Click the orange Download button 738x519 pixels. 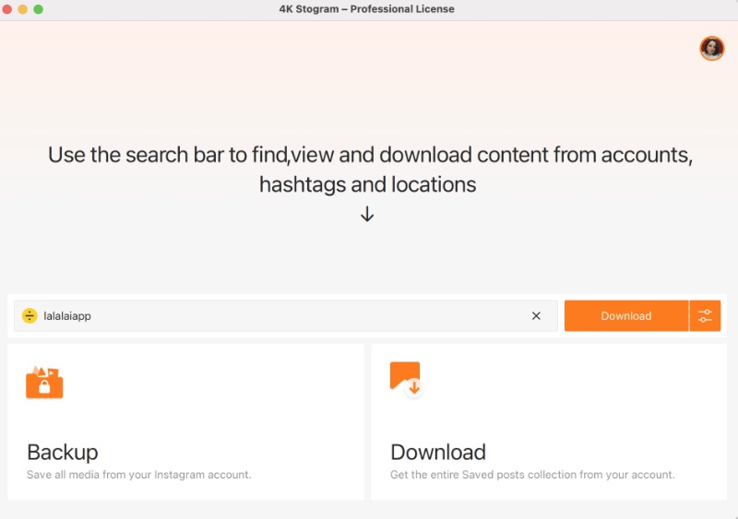pos(626,315)
